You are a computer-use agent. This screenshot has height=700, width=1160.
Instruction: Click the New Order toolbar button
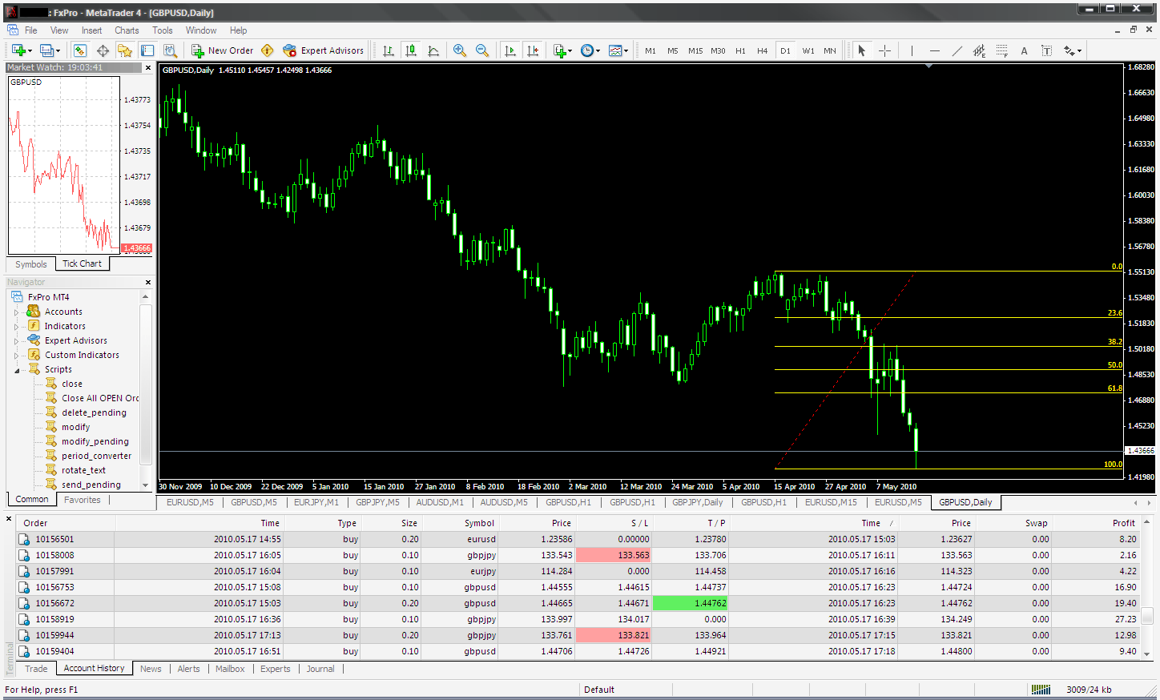(222, 50)
